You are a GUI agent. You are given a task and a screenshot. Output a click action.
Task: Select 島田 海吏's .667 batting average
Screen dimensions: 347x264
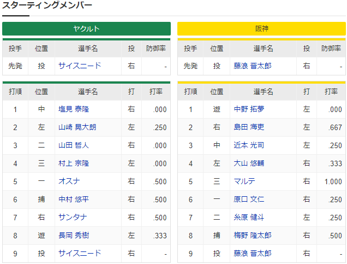335,127
